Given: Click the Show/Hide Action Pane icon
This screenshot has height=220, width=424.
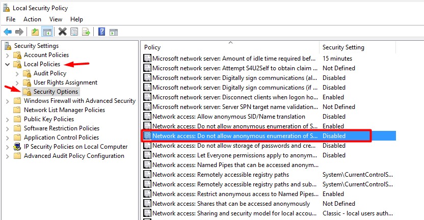Looking at the screenshot, I should [114, 32].
